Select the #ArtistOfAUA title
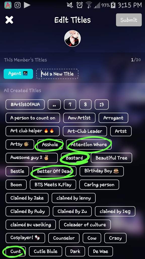 (25, 104)
